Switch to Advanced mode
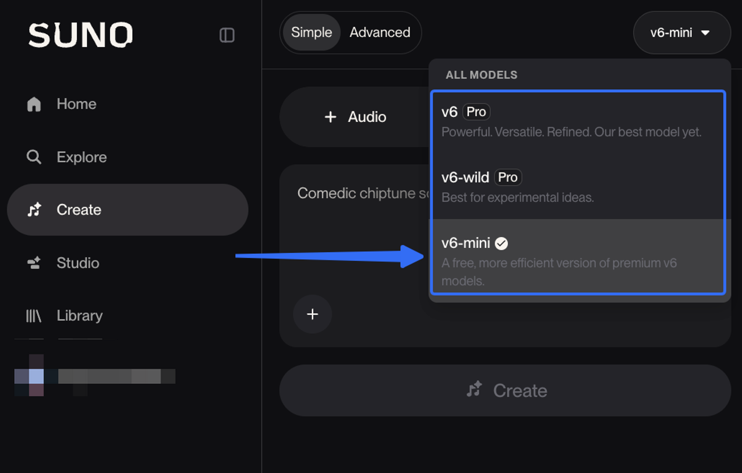 [380, 32]
